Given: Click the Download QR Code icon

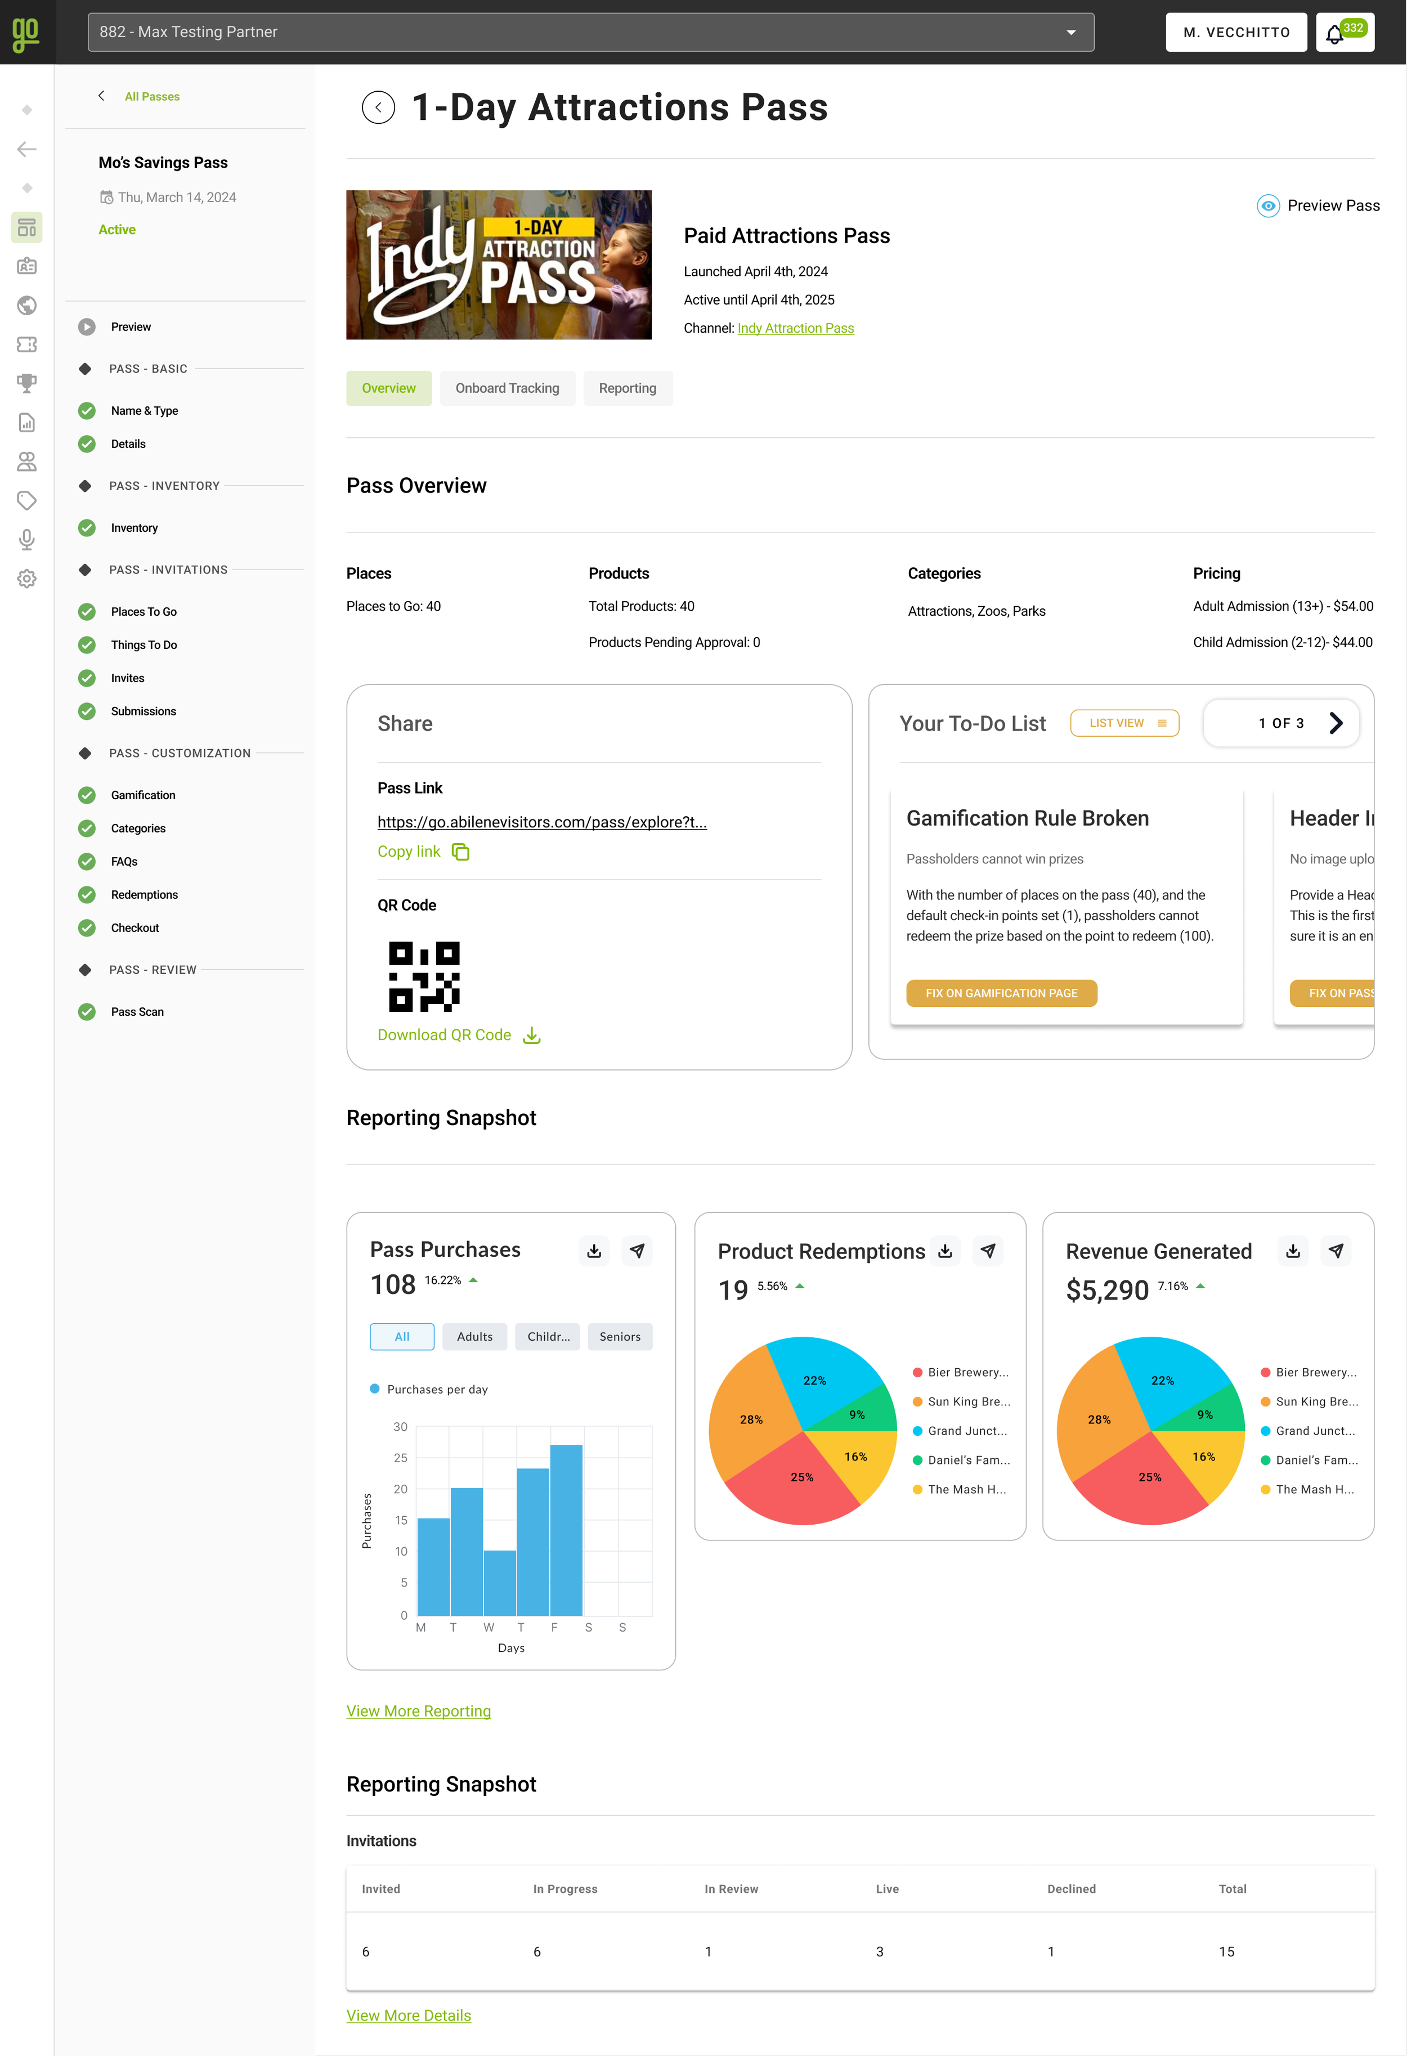Looking at the screenshot, I should point(531,1035).
